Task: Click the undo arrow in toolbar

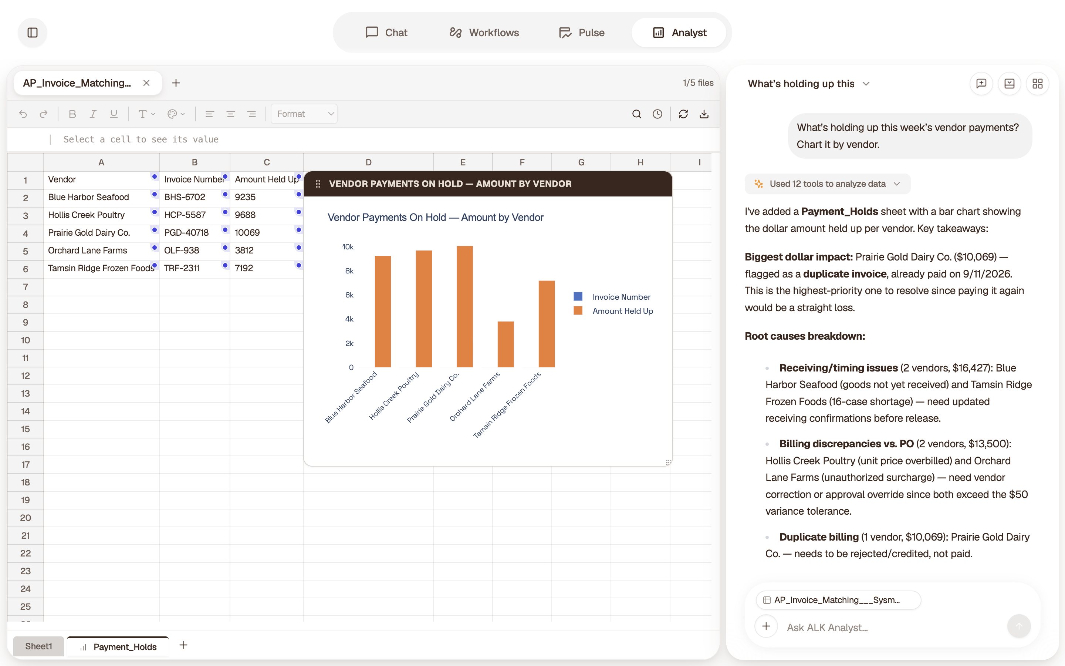Action: click(x=23, y=114)
